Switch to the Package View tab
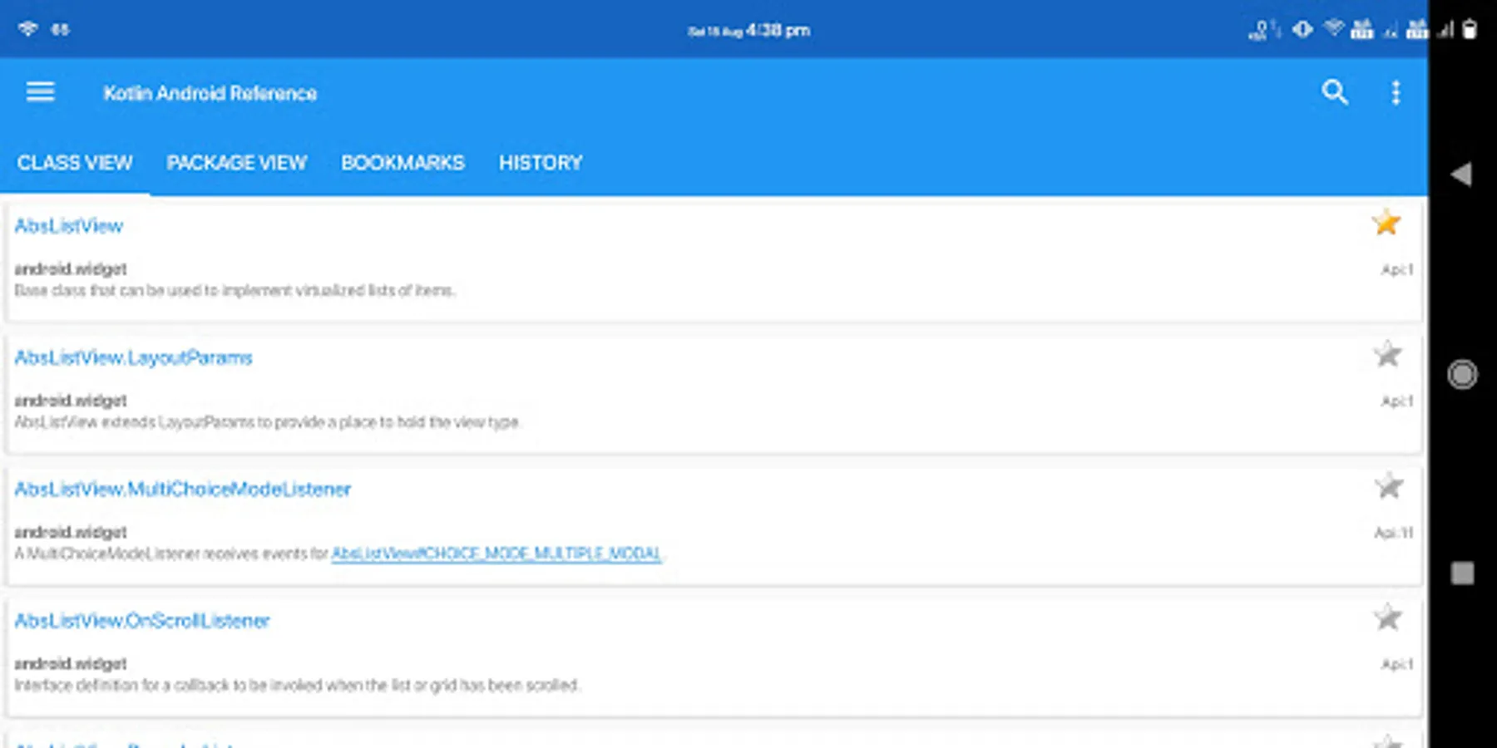This screenshot has width=1497, height=748. coord(237,163)
